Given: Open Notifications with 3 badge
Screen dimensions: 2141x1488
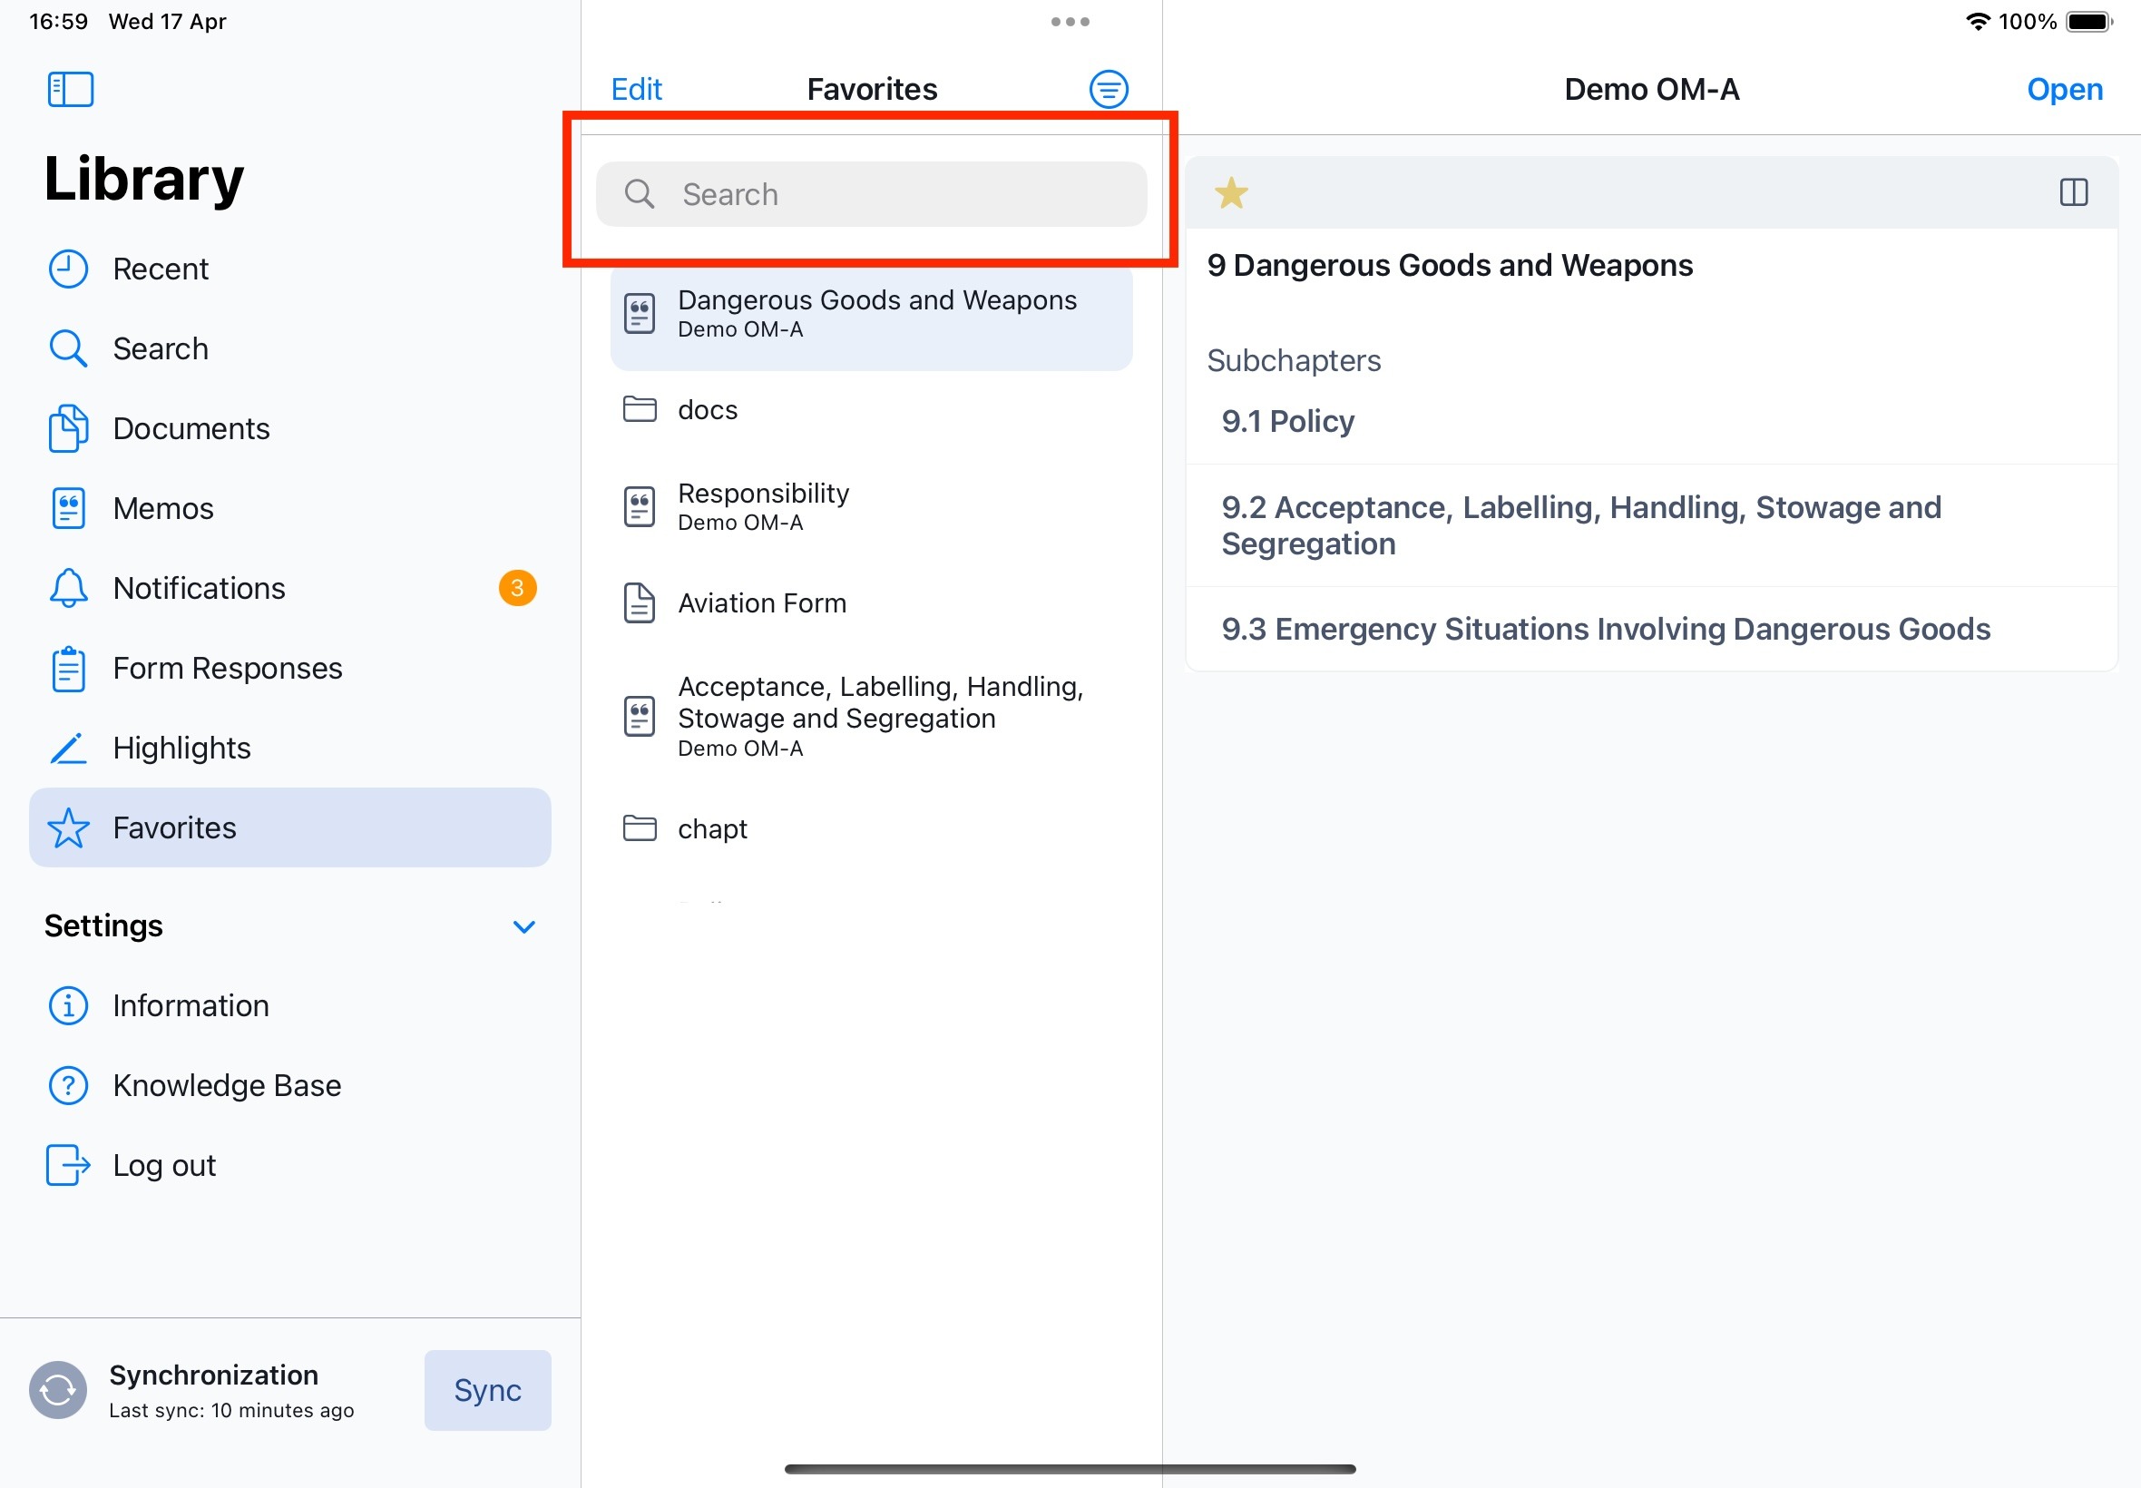Looking at the screenshot, I should pyautogui.click(x=199, y=588).
